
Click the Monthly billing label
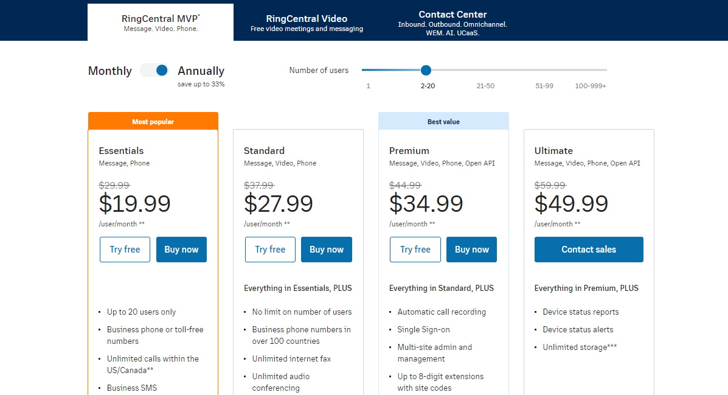click(x=110, y=71)
